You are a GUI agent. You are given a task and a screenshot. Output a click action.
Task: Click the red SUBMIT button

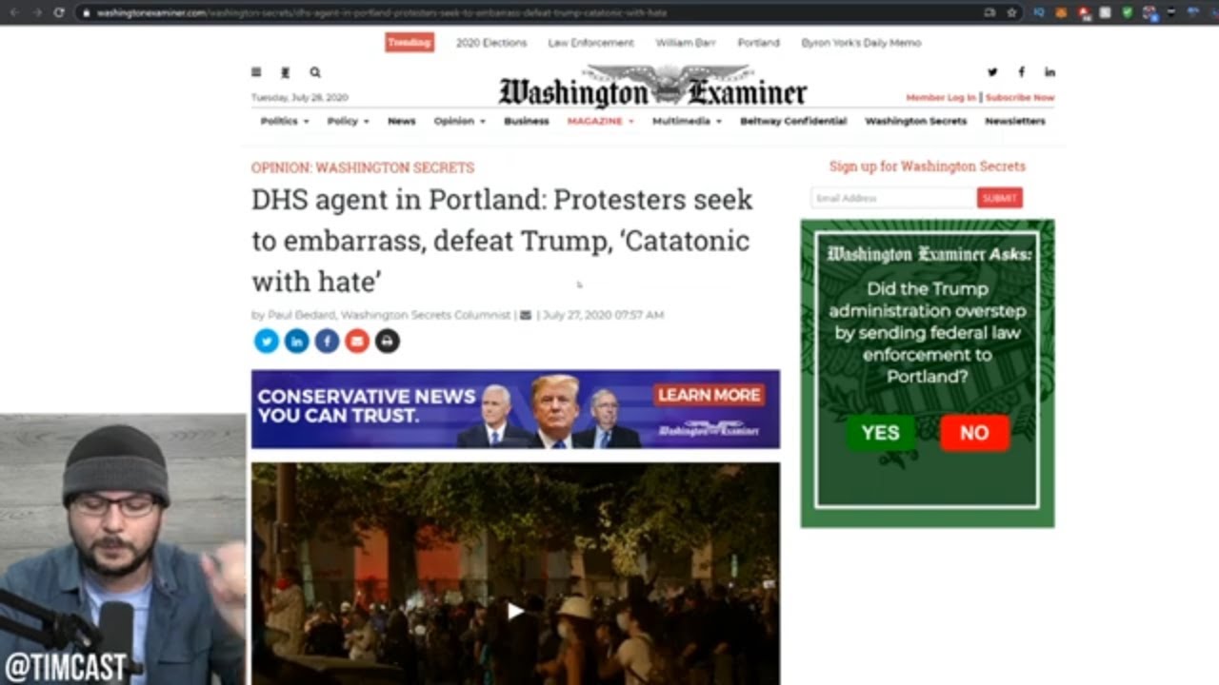[x=1000, y=198]
